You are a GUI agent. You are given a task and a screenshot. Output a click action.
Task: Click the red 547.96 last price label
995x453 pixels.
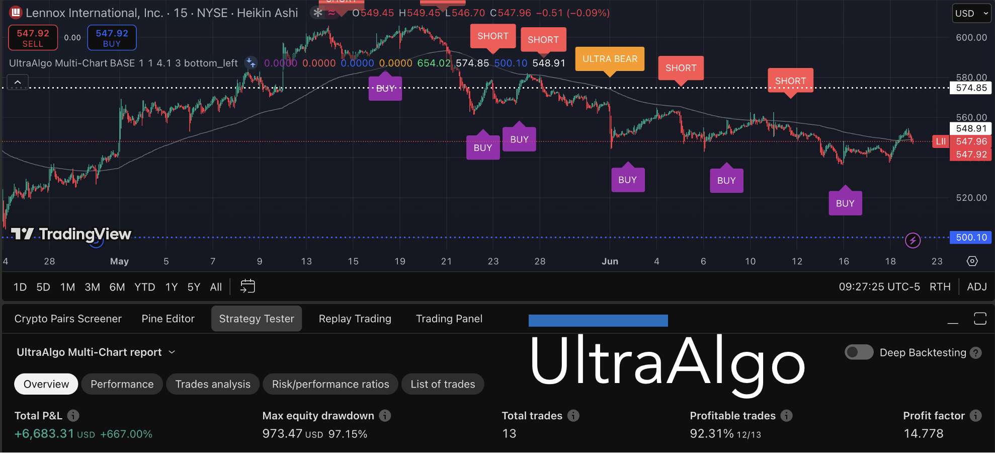coord(971,141)
